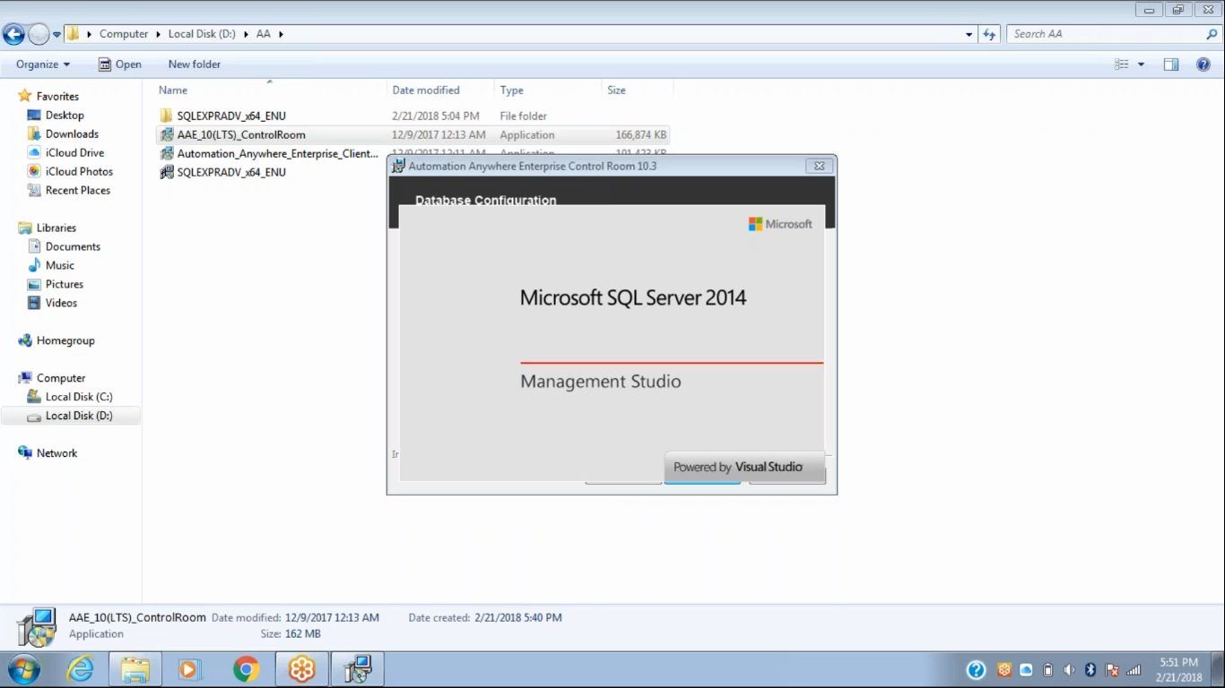Select the 166,874 KB size cell
This screenshot has height=688, width=1225.
point(641,135)
